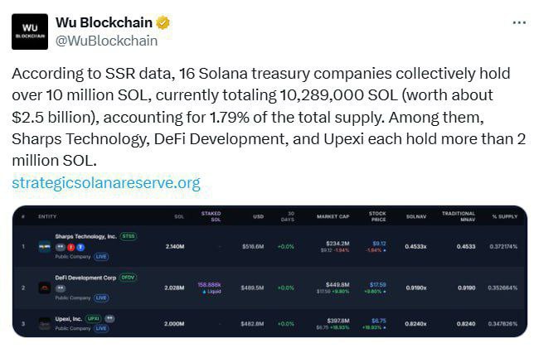The width and height of the screenshot is (539, 348).
Task: Click the Wu Blockchain display name
Action: [104, 22]
